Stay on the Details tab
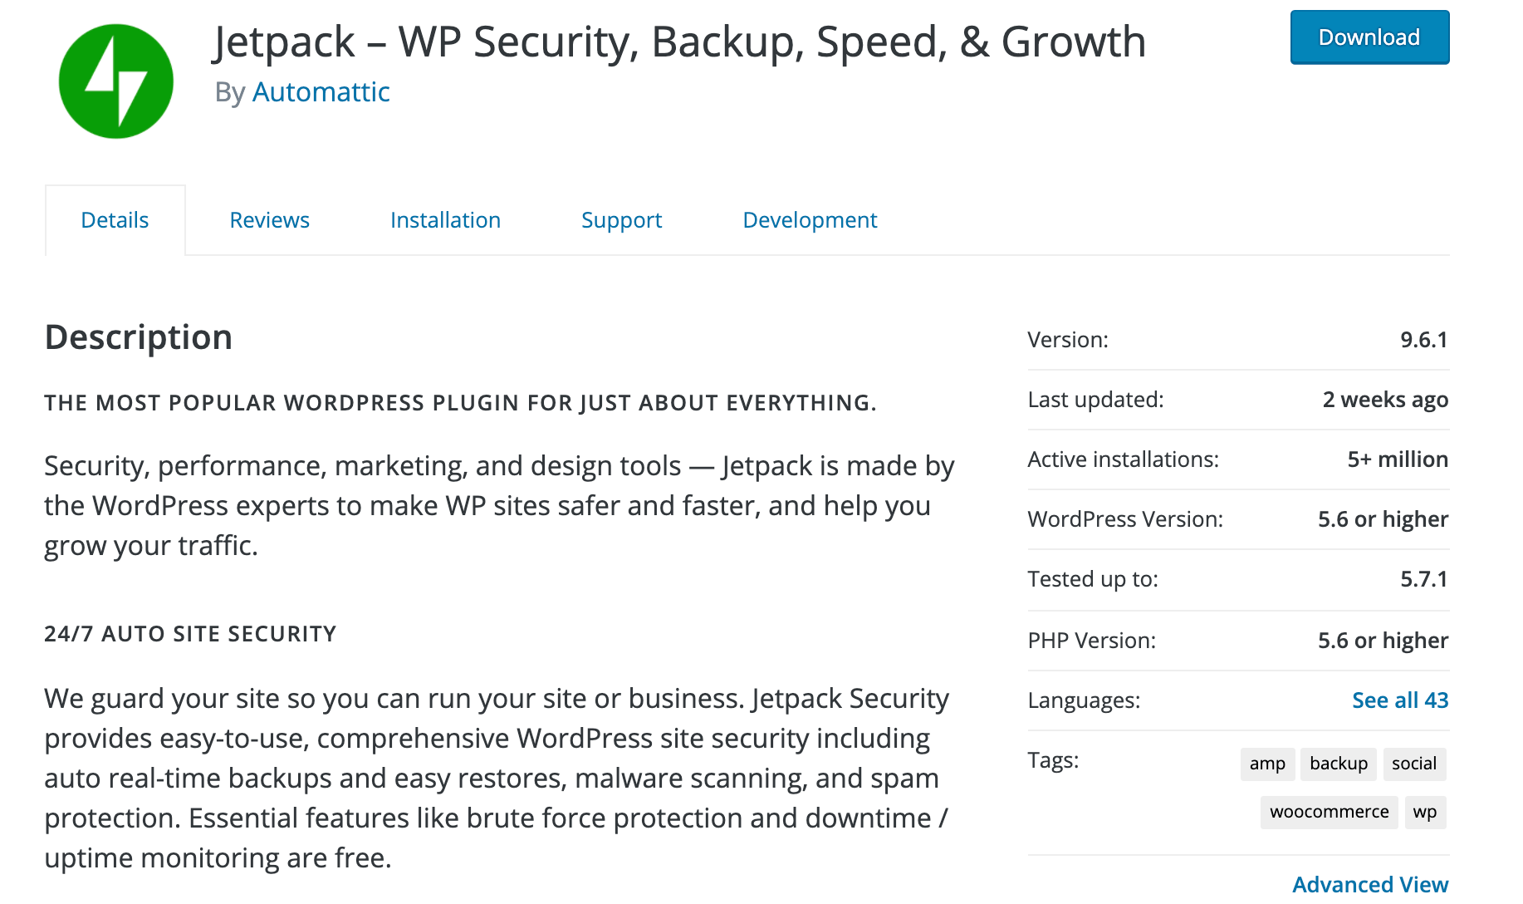This screenshot has width=1523, height=904. pyautogui.click(x=115, y=220)
